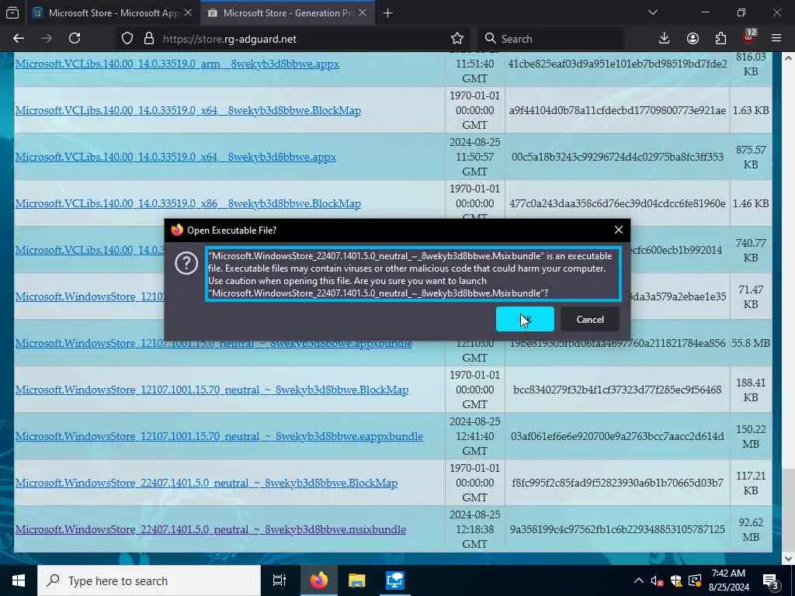This screenshot has height=596, width=795.
Task: Bookmark this page with the star
Action: [457, 39]
